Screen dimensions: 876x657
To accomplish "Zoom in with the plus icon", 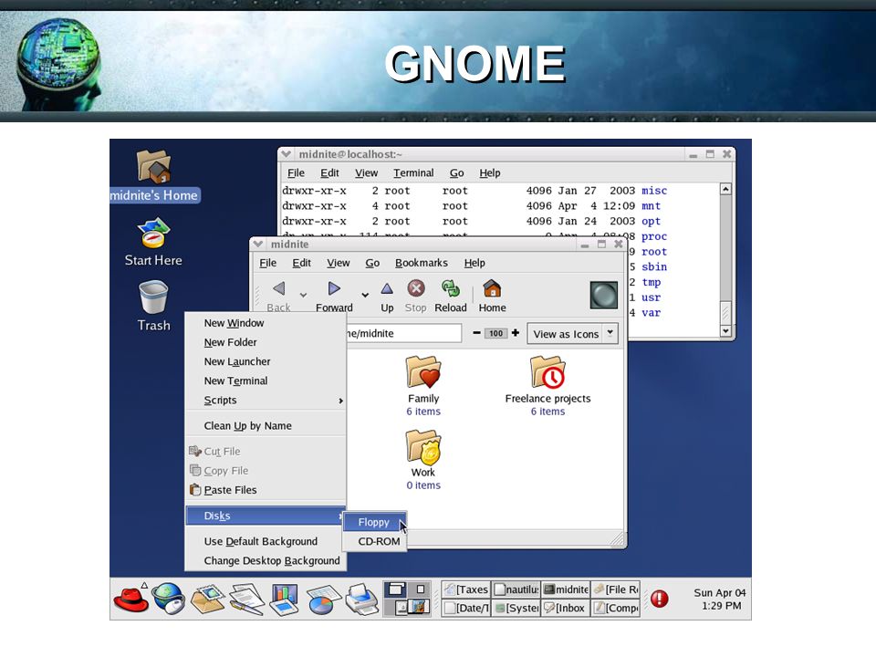I will (x=515, y=333).
